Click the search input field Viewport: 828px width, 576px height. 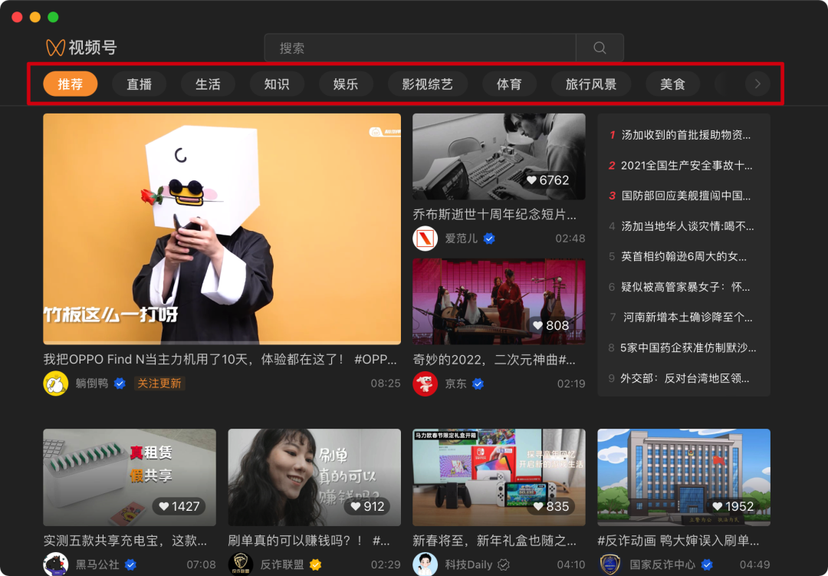[x=422, y=48]
